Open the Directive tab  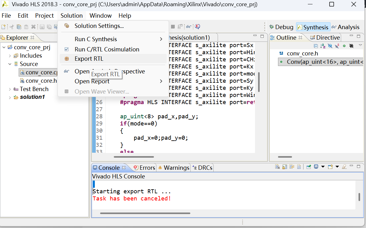pyautogui.click(x=325, y=38)
